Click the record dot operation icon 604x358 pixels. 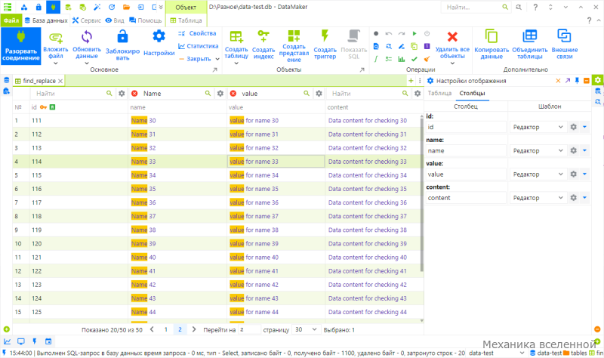pyautogui.click(x=376, y=33)
